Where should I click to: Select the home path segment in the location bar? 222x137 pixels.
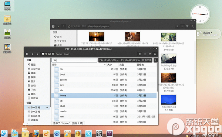coord(59,54)
